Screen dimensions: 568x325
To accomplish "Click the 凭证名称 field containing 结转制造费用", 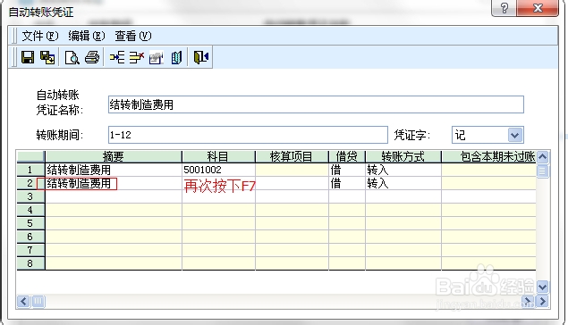I will click(316, 104).
